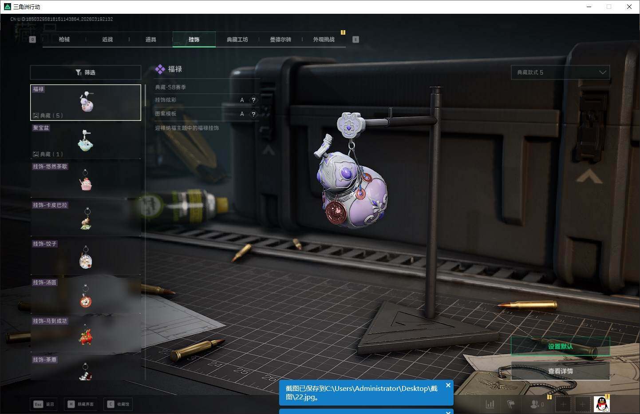640x414 pixels.
Task: Switch to the 近战 tab
Action: coord(107,40)
